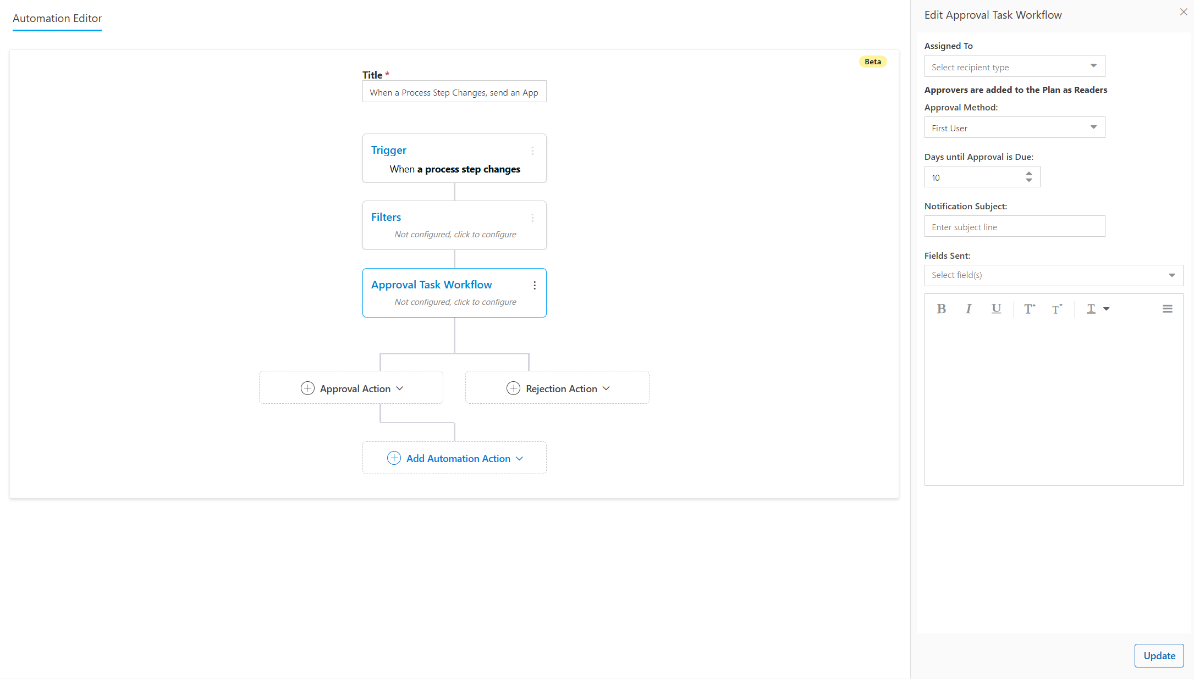Click the Beta badge
The height and width of the screenshot is (679, 1194).
click(x=872, y=62)
